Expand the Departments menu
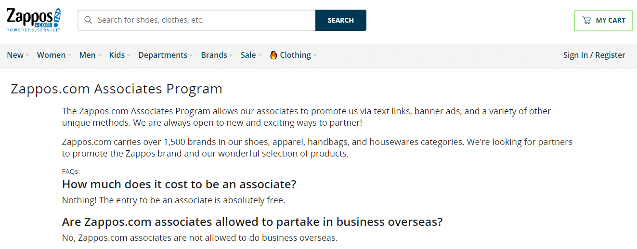 [163, 55]
